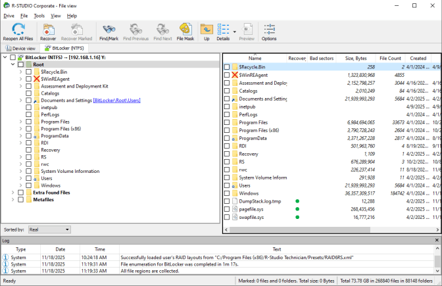Click the file list horizontal scrollbar
Viewport: 442px width, 286px height.
click(x=300, y=229)
